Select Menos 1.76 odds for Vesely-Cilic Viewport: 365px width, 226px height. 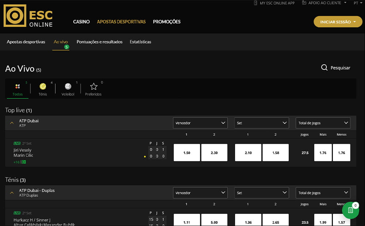(x=342, y=153)
